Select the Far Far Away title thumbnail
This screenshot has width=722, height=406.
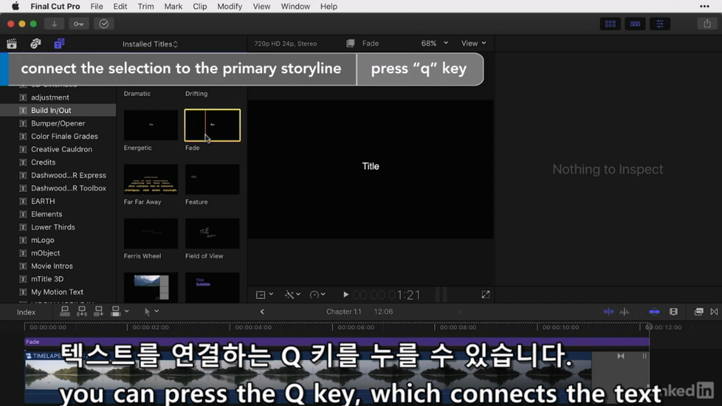[x=151, y=179]
